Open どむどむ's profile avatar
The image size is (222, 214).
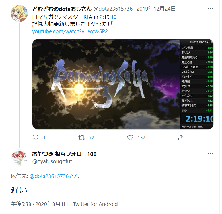(x=19, y=13)
